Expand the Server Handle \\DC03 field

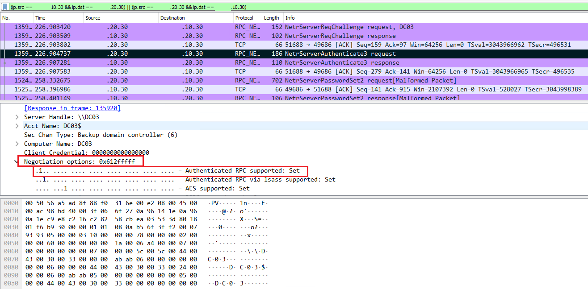17,116
